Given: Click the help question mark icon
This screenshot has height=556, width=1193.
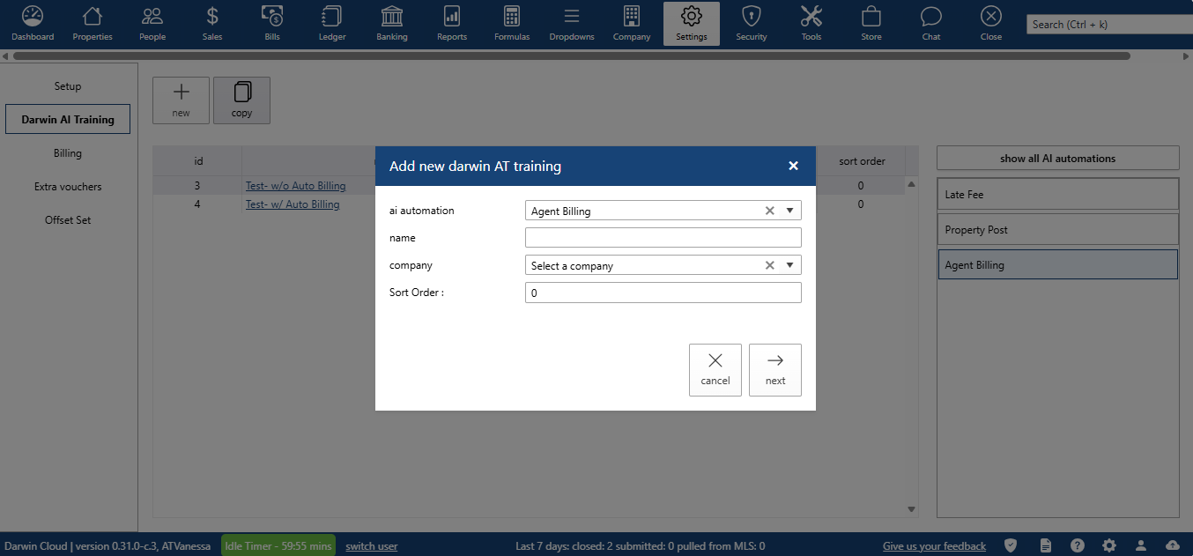Looking at the screenshot, I should point(1078,546).
